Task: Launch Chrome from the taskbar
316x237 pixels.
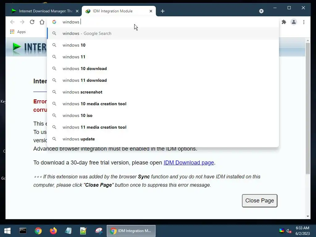Action: tap(38, 231)
